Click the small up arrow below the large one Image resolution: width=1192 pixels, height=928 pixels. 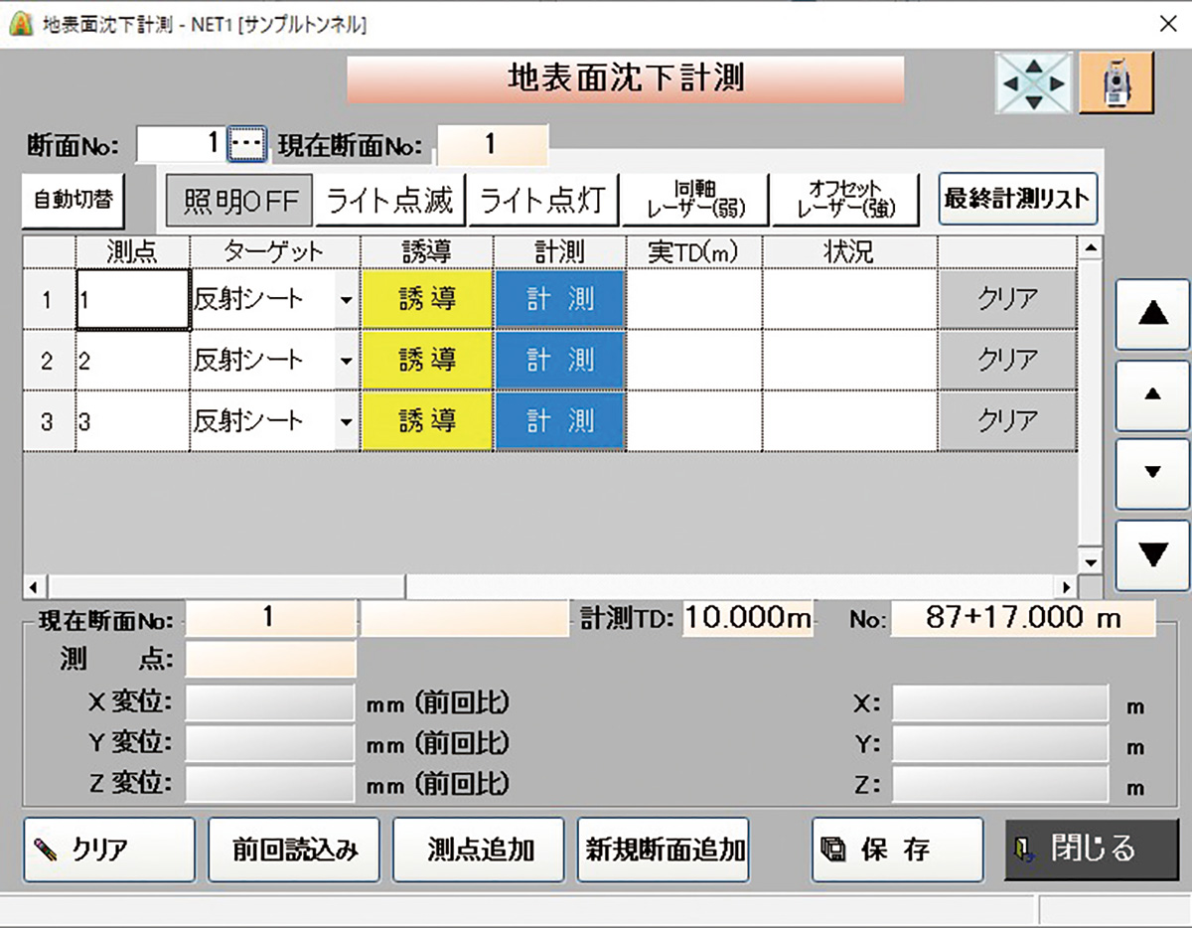(1151, 392)
